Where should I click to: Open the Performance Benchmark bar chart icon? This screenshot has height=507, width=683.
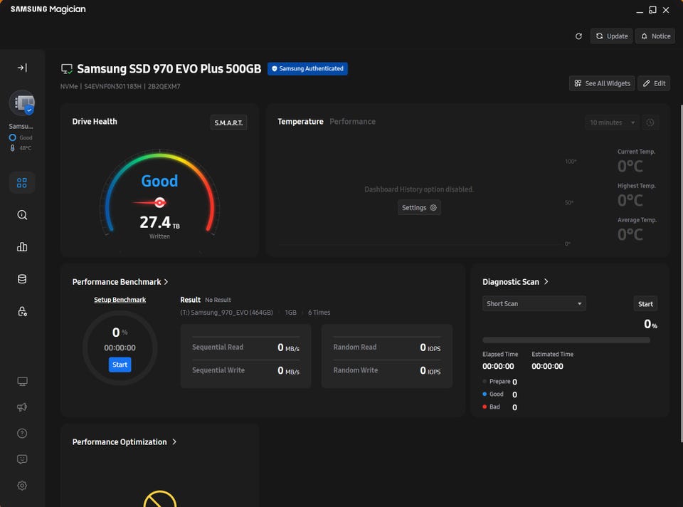point(22,247)
